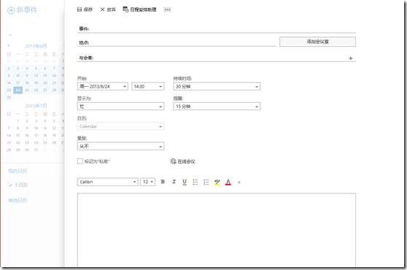The image size is (407, 270).
Task: Insert a bulleted list
Action: coord(195,182)
